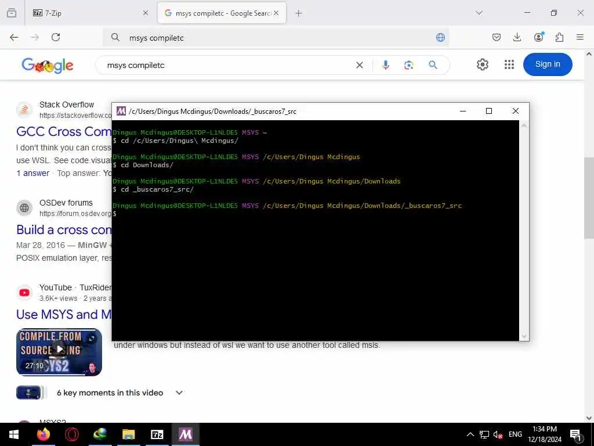The width and height of the screenshot is (594, 446).
Task: Open the Pocket save icon
Action: pyautogui.click(x=497, y=37)
